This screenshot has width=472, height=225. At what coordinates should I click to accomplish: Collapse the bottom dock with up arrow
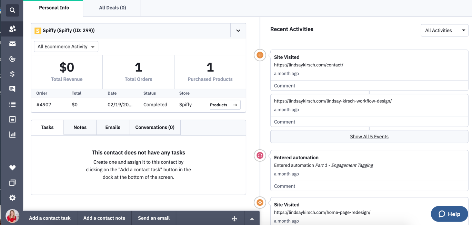[x=252, y=218]
